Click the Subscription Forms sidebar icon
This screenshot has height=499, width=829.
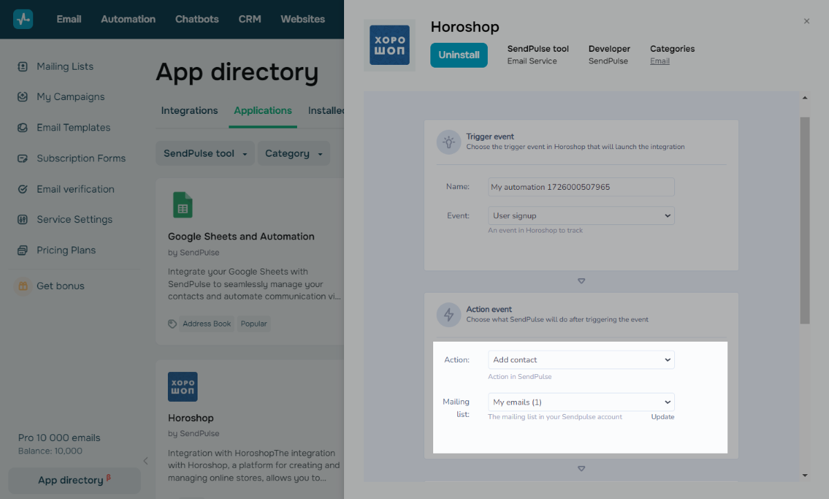(x=23, y=159)
